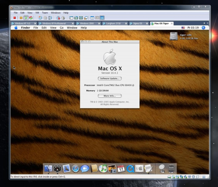Open the bold Finder application menu

click(x=26, y=27)
